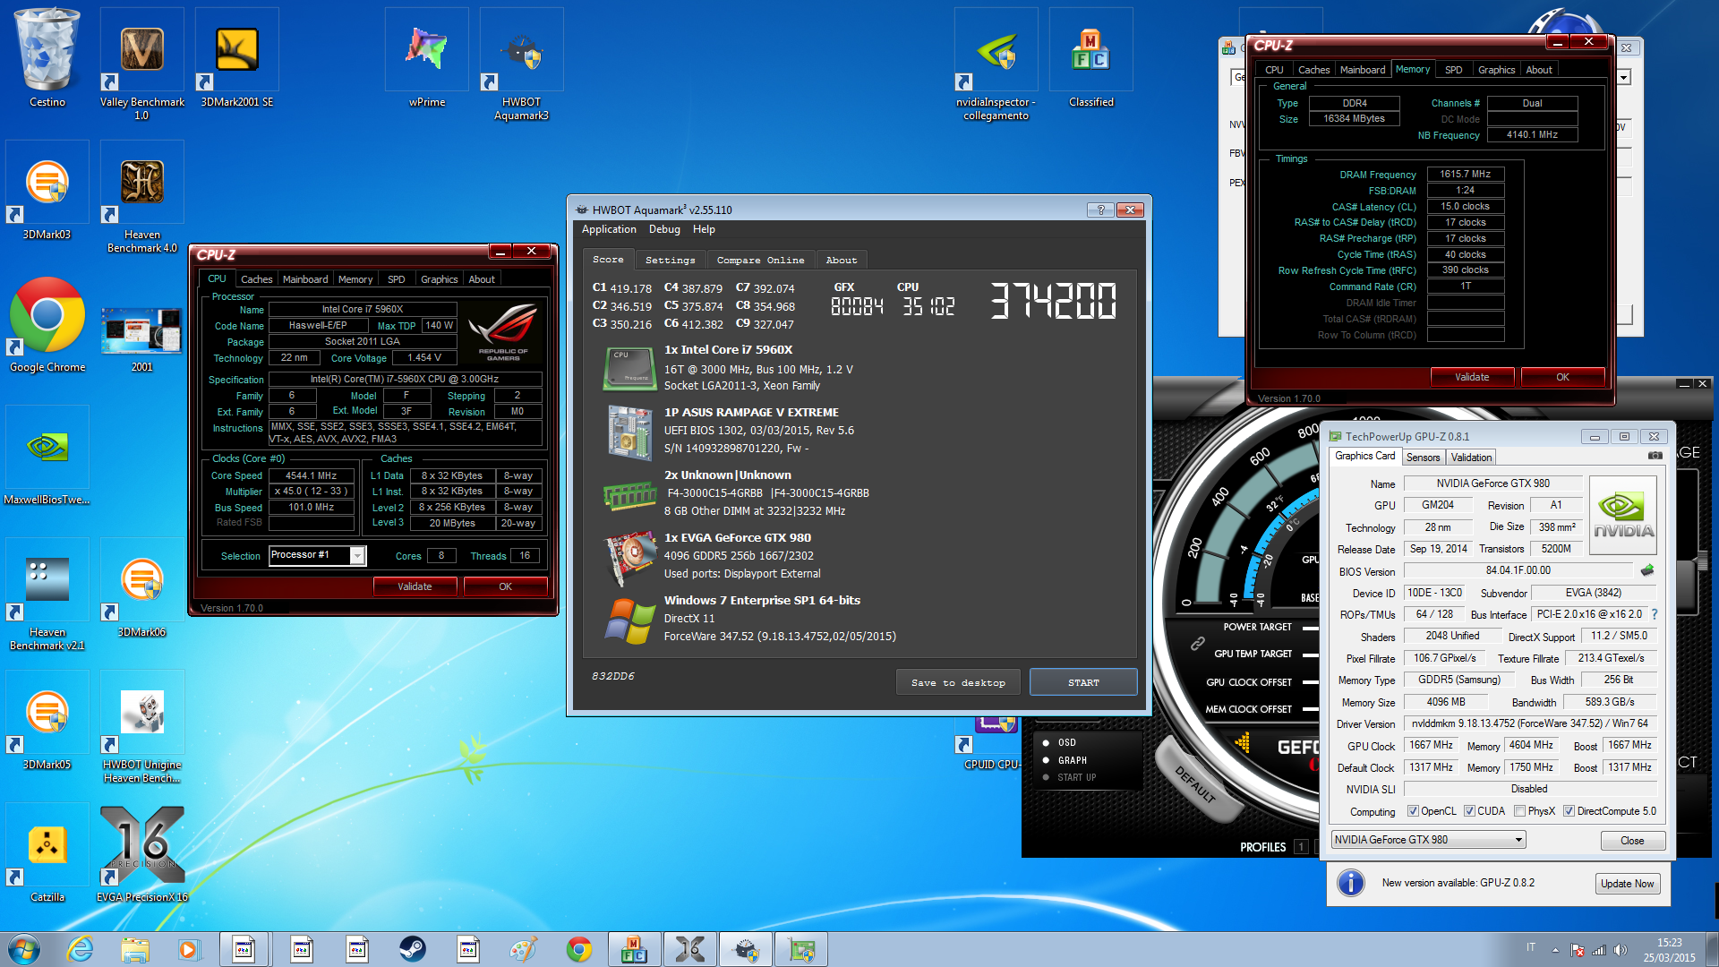
Task: Click the link icon beside GPU TEMP TARGET
Action: coord(1197,643)
